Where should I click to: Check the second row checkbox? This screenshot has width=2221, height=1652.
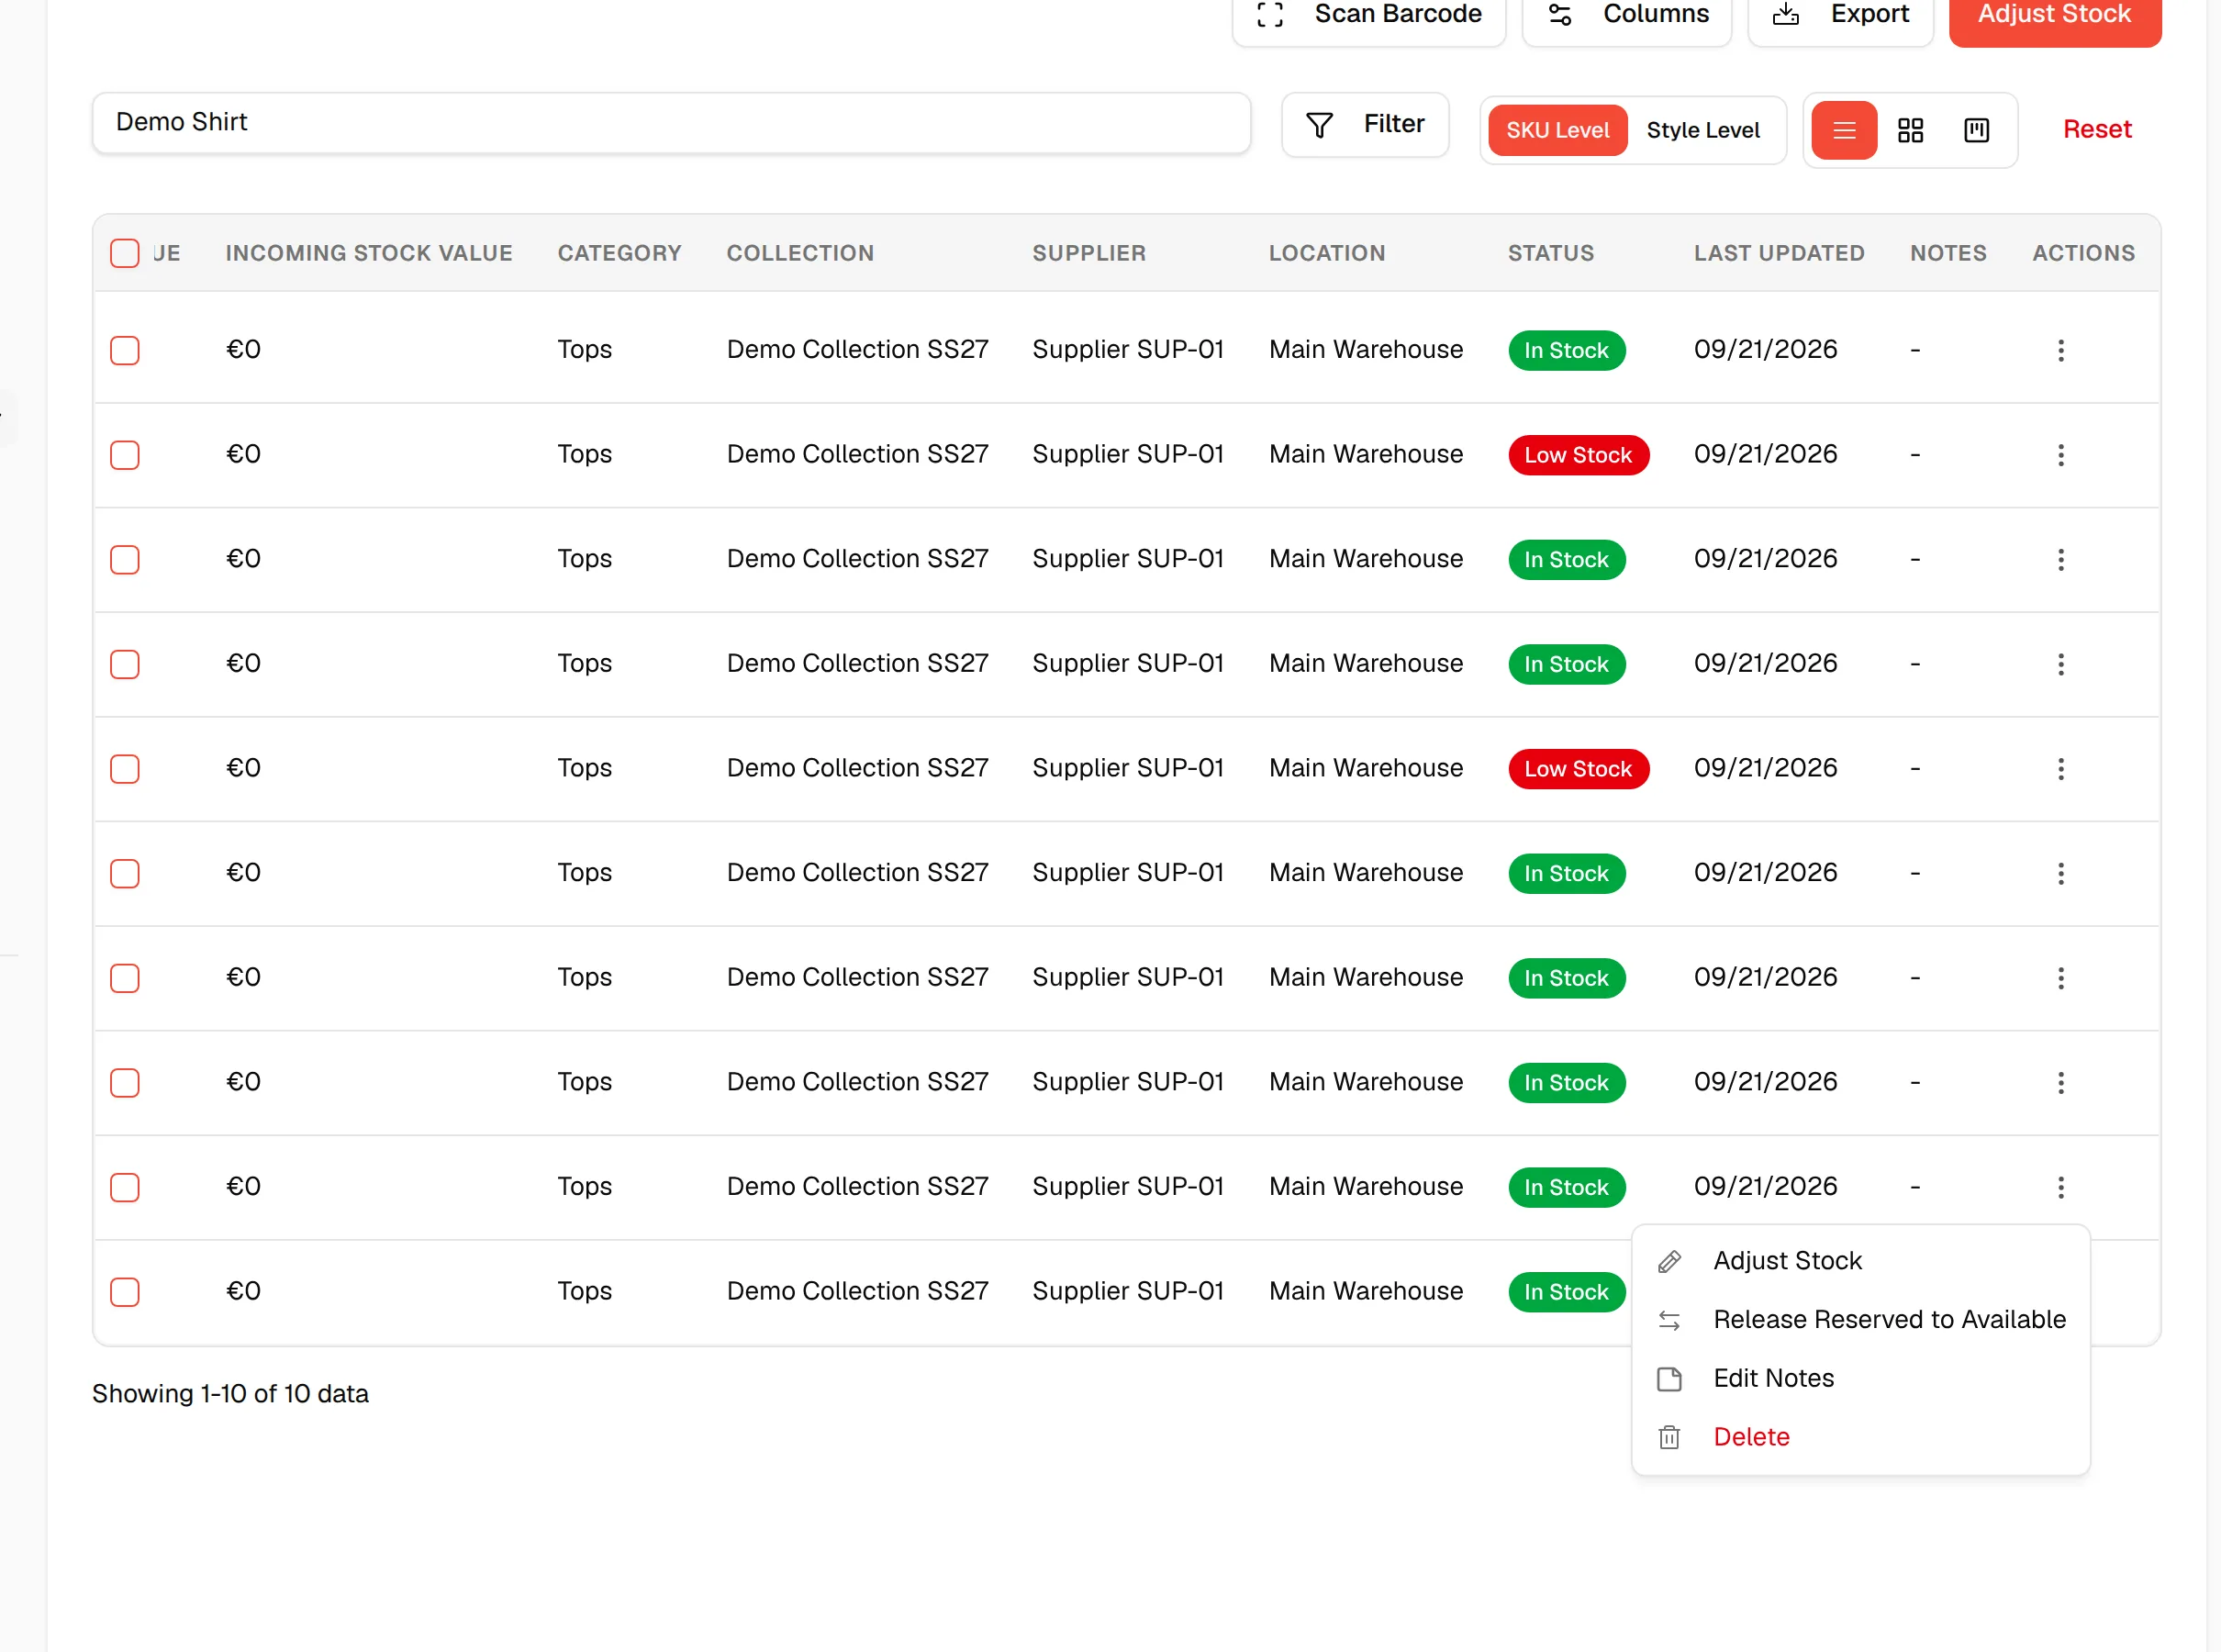(x=125, y=455)
